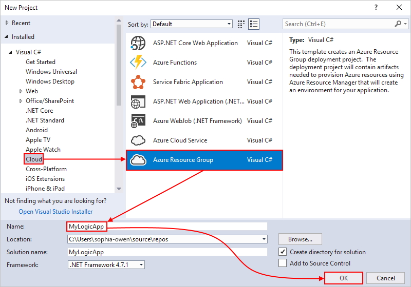Select iOS Extensions category

click(45, 179)
